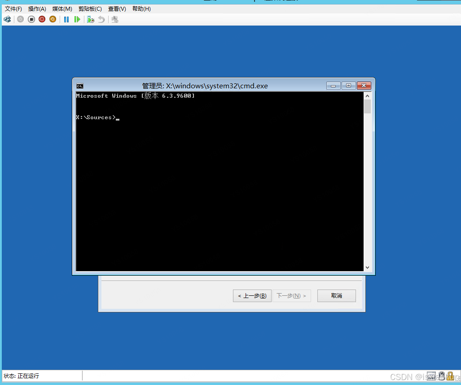
Task: Click the 上一步(B) back button
Action: click(x=252, y=295)
